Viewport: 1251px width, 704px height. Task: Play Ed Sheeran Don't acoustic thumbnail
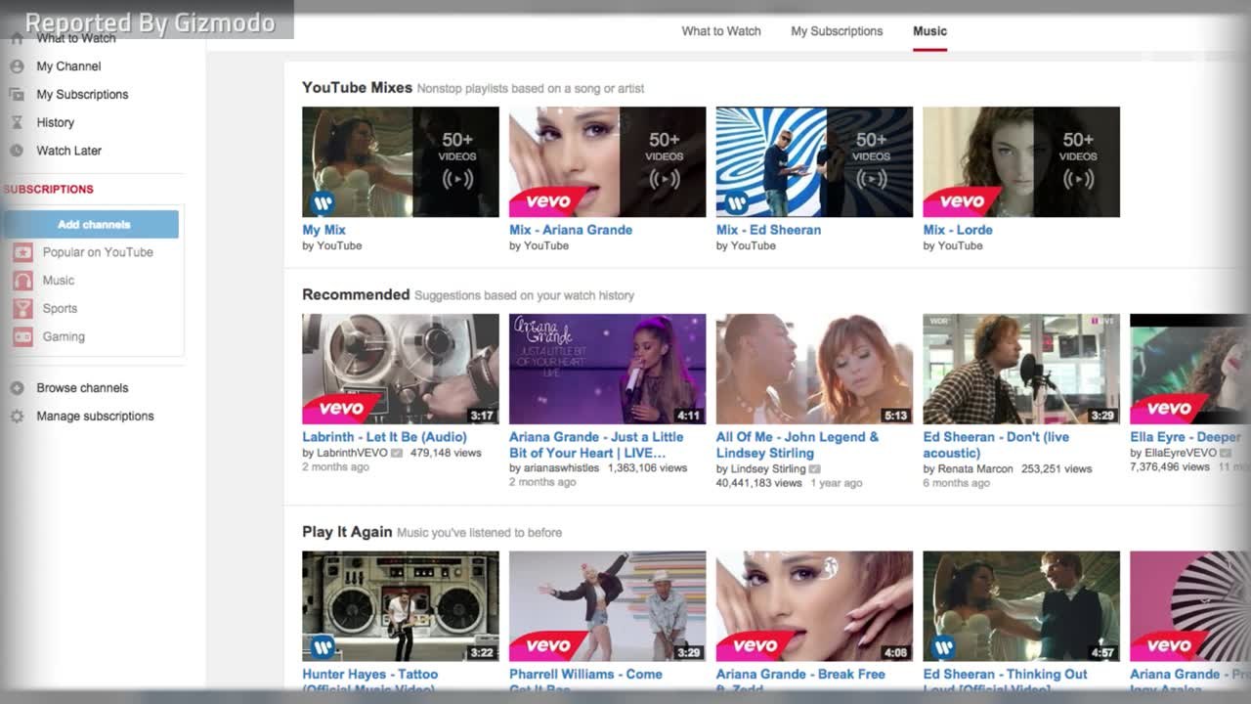pos(1021,369)
